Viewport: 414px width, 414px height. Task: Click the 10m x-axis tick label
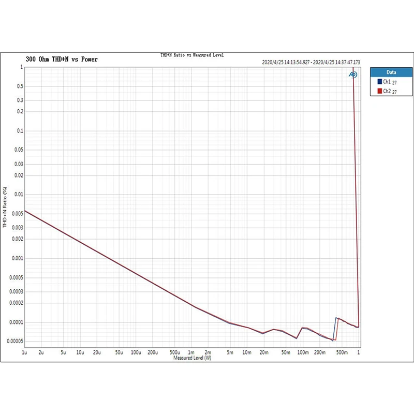[x=247, y=352]
